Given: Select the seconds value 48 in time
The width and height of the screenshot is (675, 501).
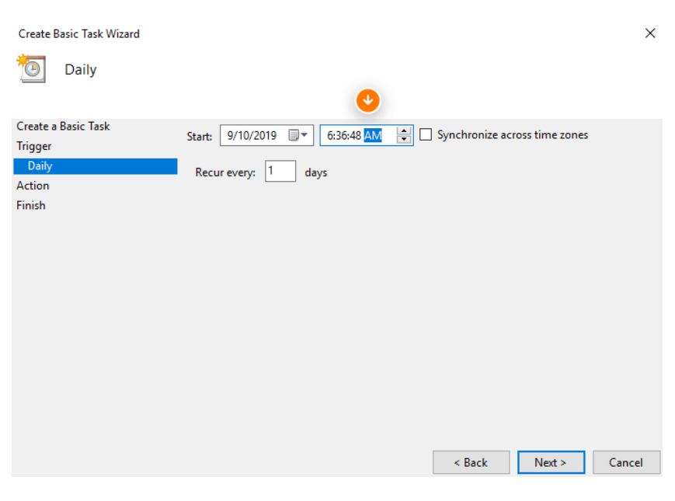Looking at the screenshot, I should 355,135.
